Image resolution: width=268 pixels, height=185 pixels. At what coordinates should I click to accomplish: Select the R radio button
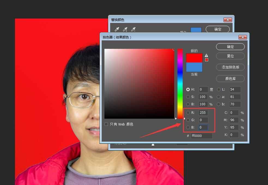point(188,112)
